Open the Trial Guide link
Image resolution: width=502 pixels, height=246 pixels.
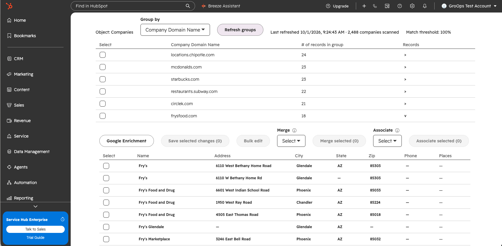pyautogui.click(x=35, y=238)
